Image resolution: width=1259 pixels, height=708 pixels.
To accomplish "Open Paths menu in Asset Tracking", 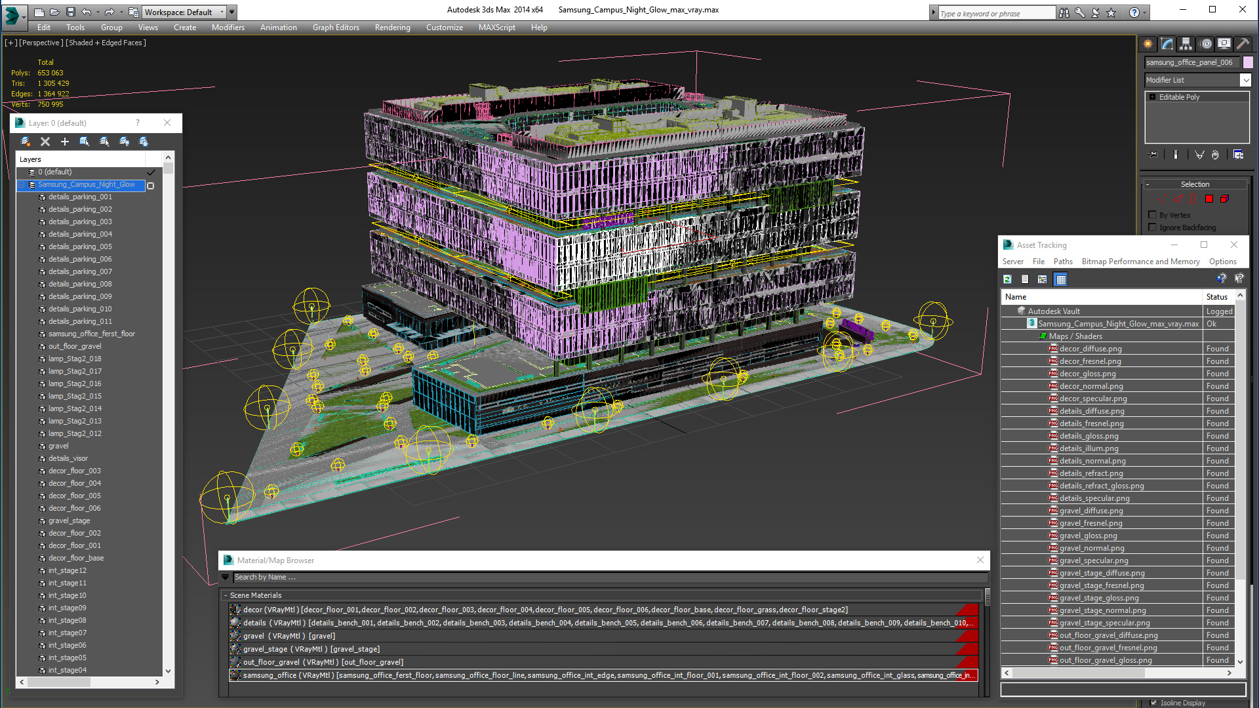I will pos(1063,262).
